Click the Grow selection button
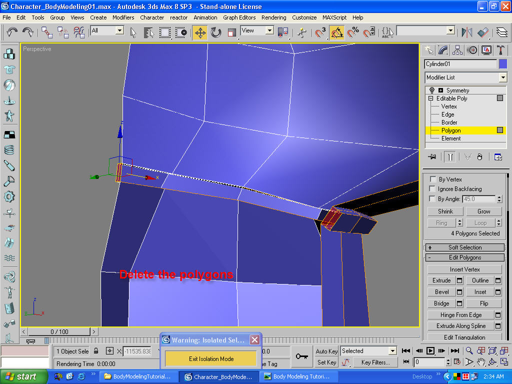 tap(483, 211)
